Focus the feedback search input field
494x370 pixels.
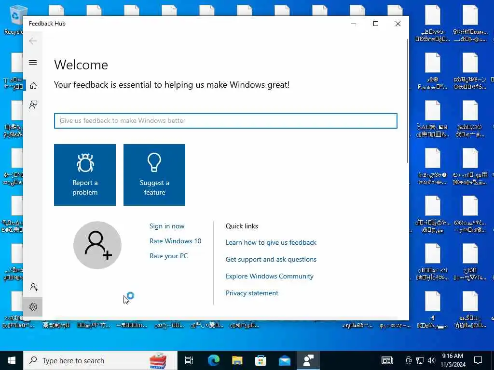point(226,121)
